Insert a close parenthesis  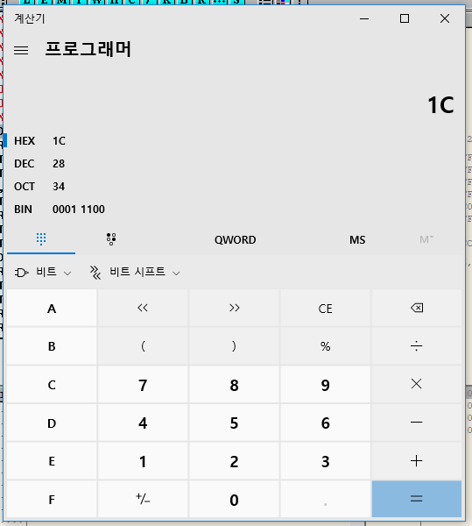234,346
